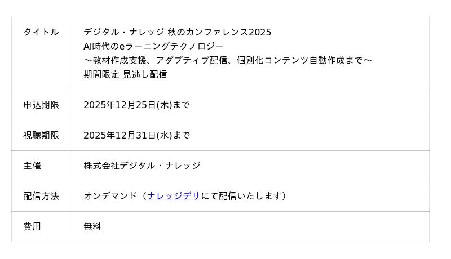The image size is (451, 259).
Task: Select the word オンデマンド
Action: click(110, 196)
